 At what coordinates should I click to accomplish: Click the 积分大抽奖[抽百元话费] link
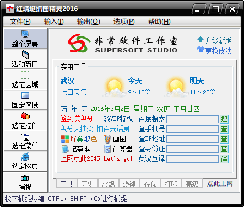tap(96, 129)
